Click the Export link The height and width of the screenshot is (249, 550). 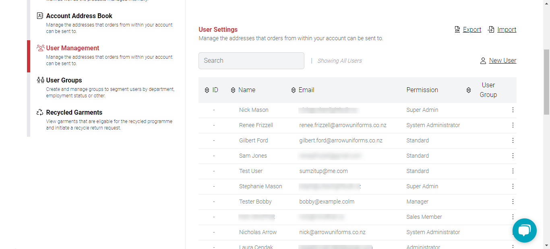(x=472, y=29)
